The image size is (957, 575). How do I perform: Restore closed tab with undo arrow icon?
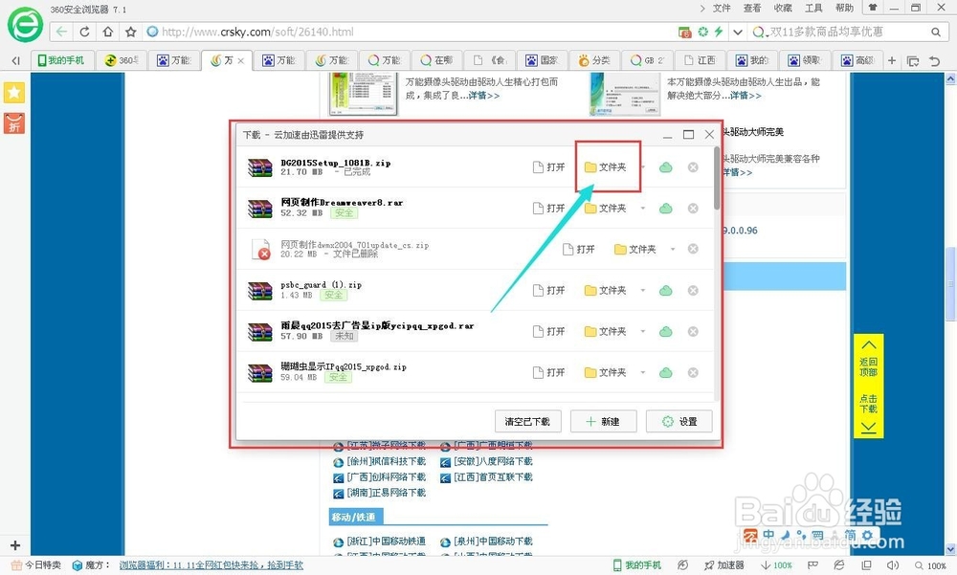point(934,60)
